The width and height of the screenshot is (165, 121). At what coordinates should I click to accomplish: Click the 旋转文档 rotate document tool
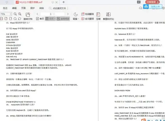pyautogui.click(x=28, y=16)
